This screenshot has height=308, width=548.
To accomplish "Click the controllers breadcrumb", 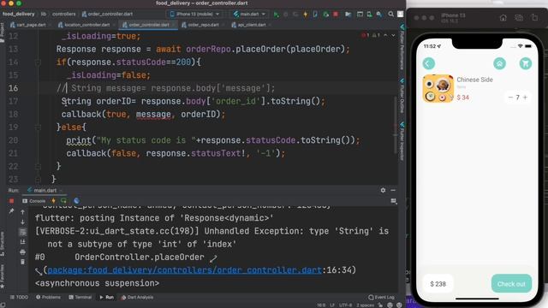I will (64, 15).
